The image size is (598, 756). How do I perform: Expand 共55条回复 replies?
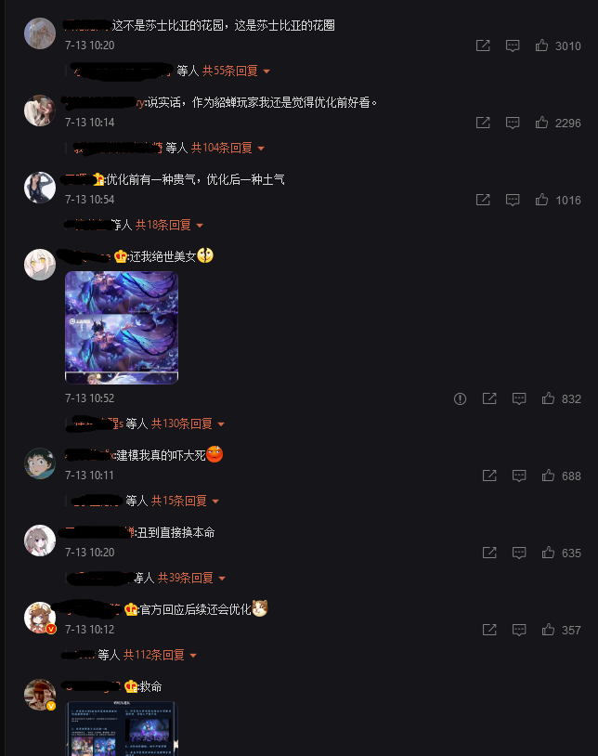click(x=236, y=71)
